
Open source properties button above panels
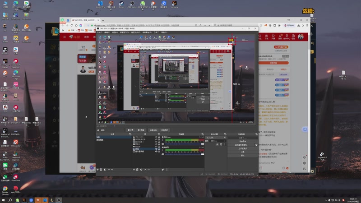tap(131, 130)
